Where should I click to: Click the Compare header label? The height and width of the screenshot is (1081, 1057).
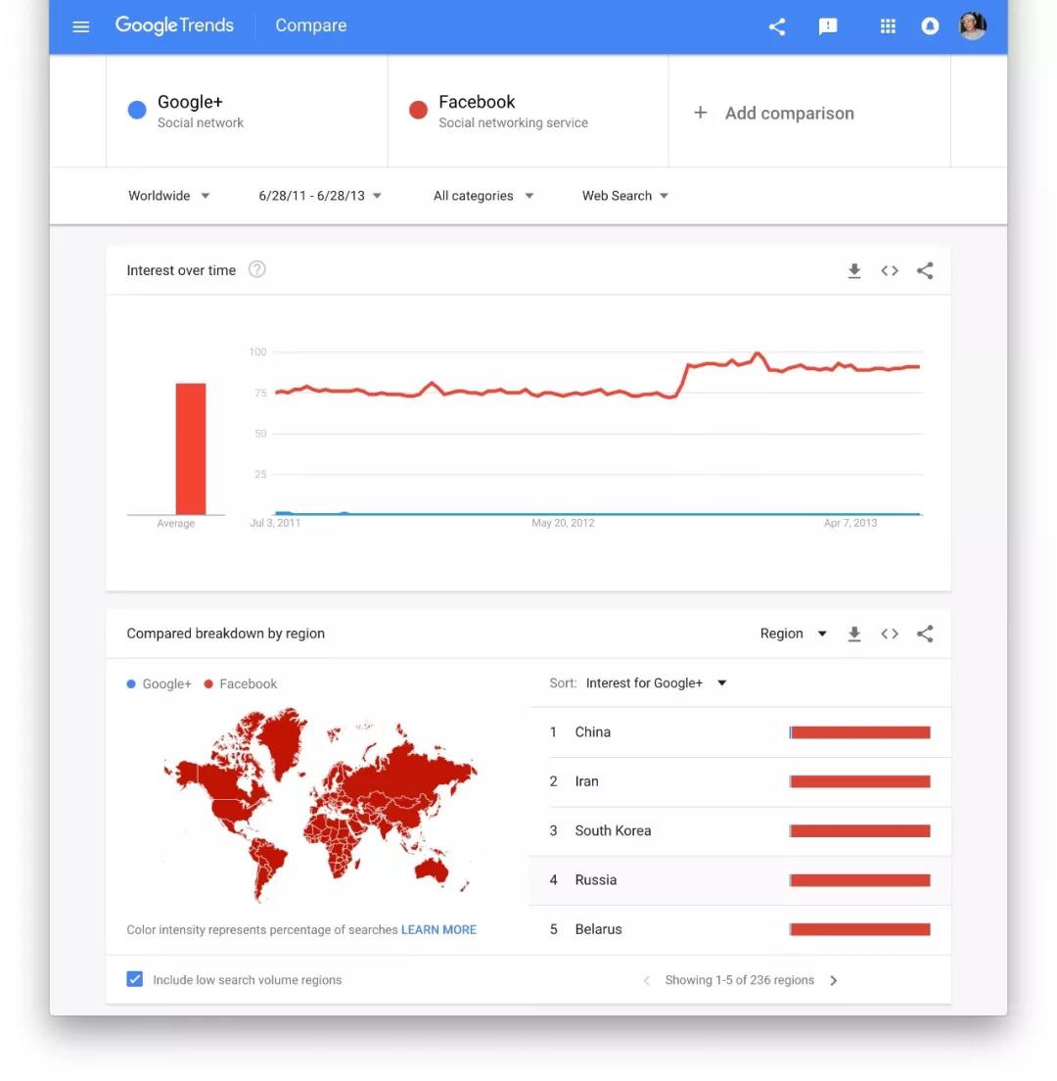pyautogui.click(x=311, y=25)
